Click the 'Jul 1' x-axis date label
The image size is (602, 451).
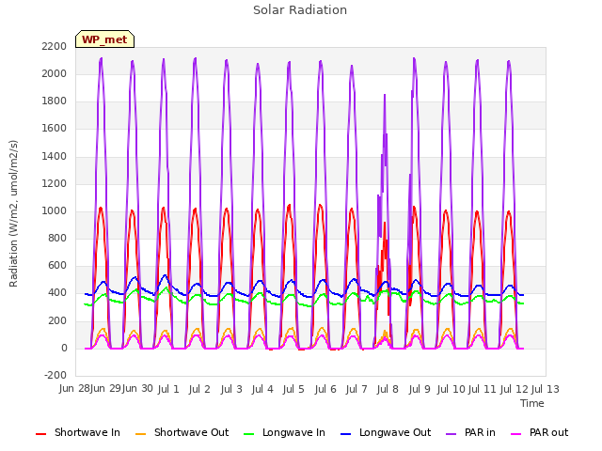pyautogui.click(x=168, y=389)
